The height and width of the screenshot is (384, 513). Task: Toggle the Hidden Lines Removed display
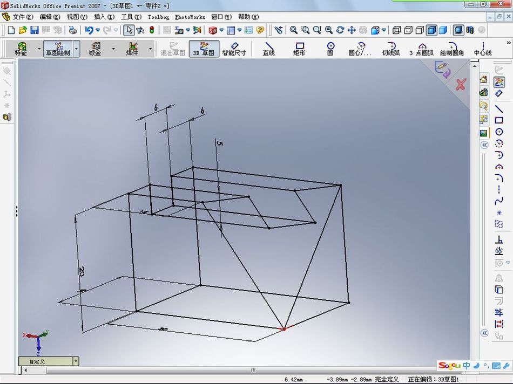tap(420, 30)
